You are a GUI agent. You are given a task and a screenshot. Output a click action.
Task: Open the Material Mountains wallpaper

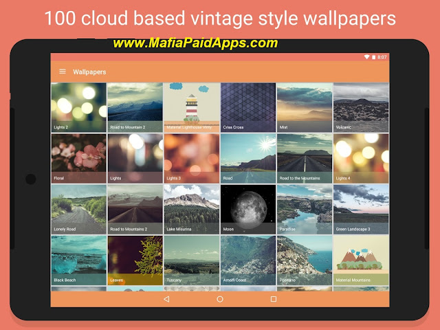(361, 261)
